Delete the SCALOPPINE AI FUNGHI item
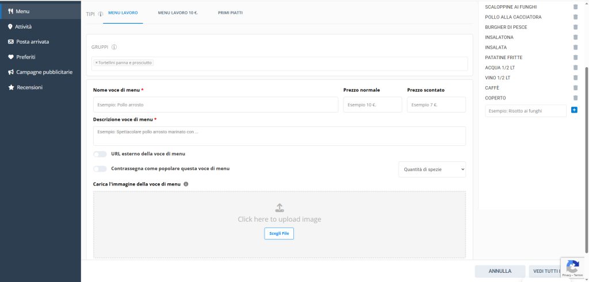The width and height of the screenshot is (589, 282). click(575, 7)
